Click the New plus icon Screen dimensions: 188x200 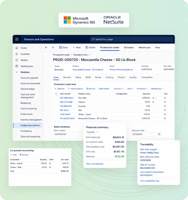(74, 47)
